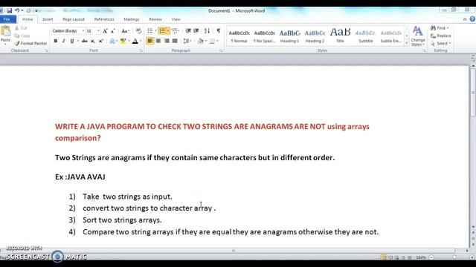Click the Strikethrough abc icon
Image resolution: width=476 pixels, height=267 pixels.
84,41
